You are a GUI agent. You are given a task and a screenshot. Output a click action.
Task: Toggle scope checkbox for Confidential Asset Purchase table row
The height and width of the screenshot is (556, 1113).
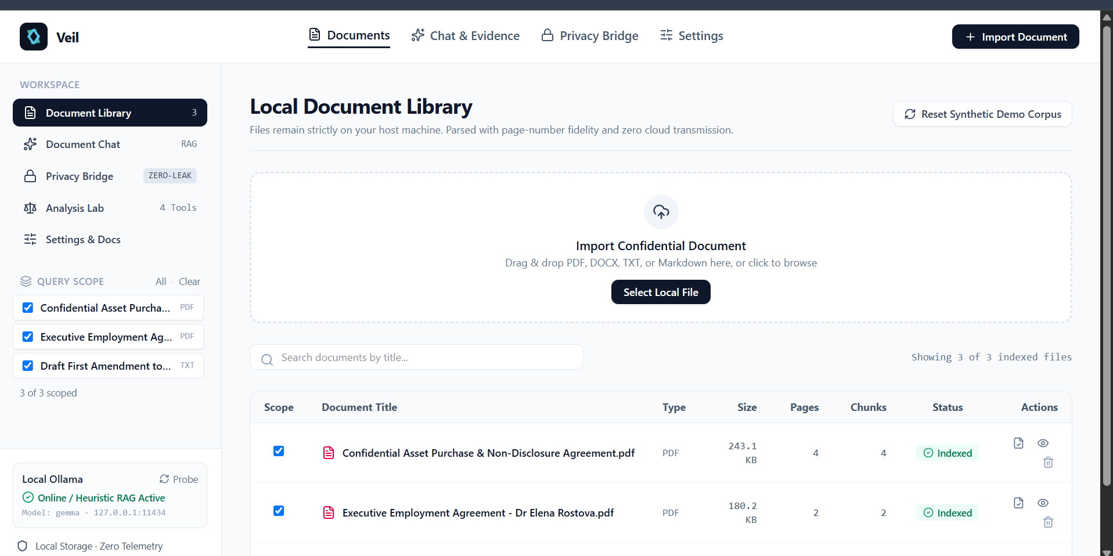279,451
